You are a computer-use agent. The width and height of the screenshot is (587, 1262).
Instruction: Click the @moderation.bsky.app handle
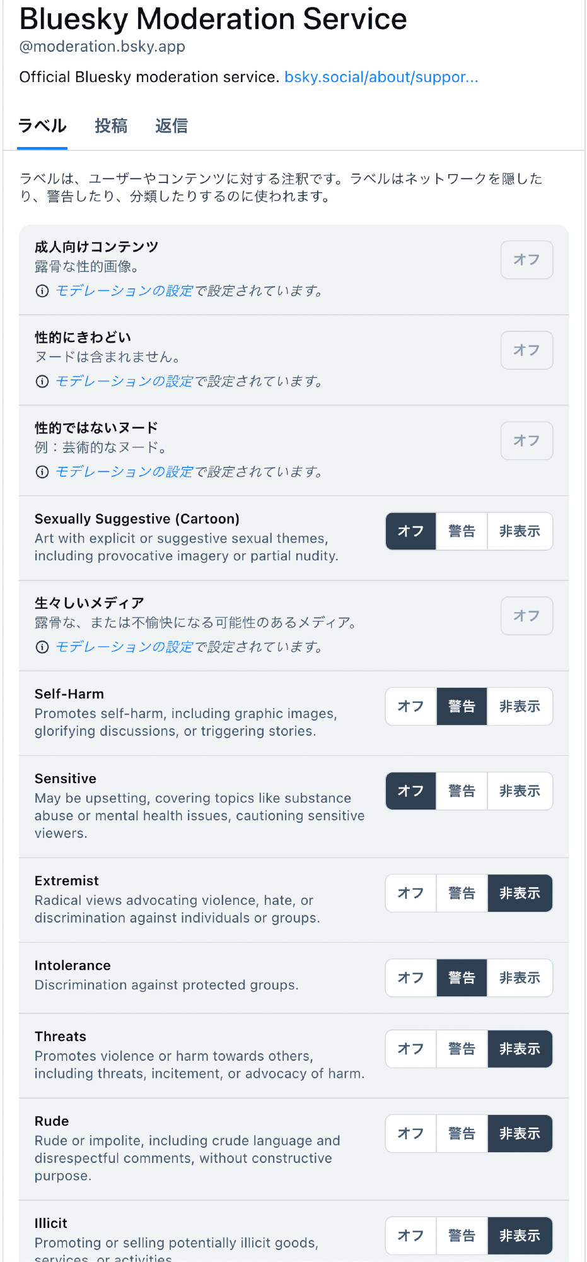tap(102, 47)
